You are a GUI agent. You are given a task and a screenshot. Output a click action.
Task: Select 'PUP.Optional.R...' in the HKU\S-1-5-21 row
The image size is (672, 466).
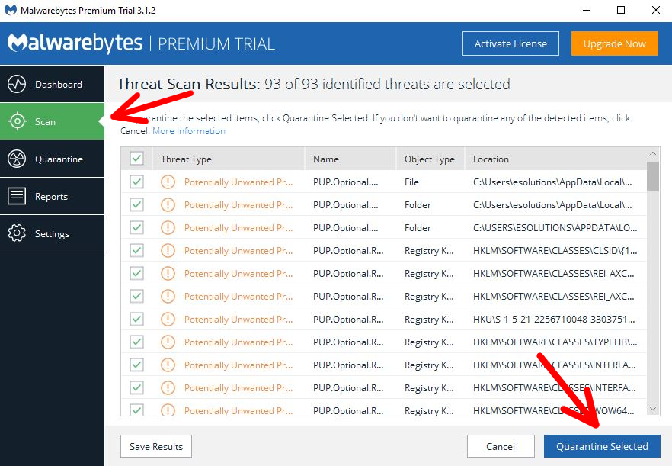(x=348, y=320)
